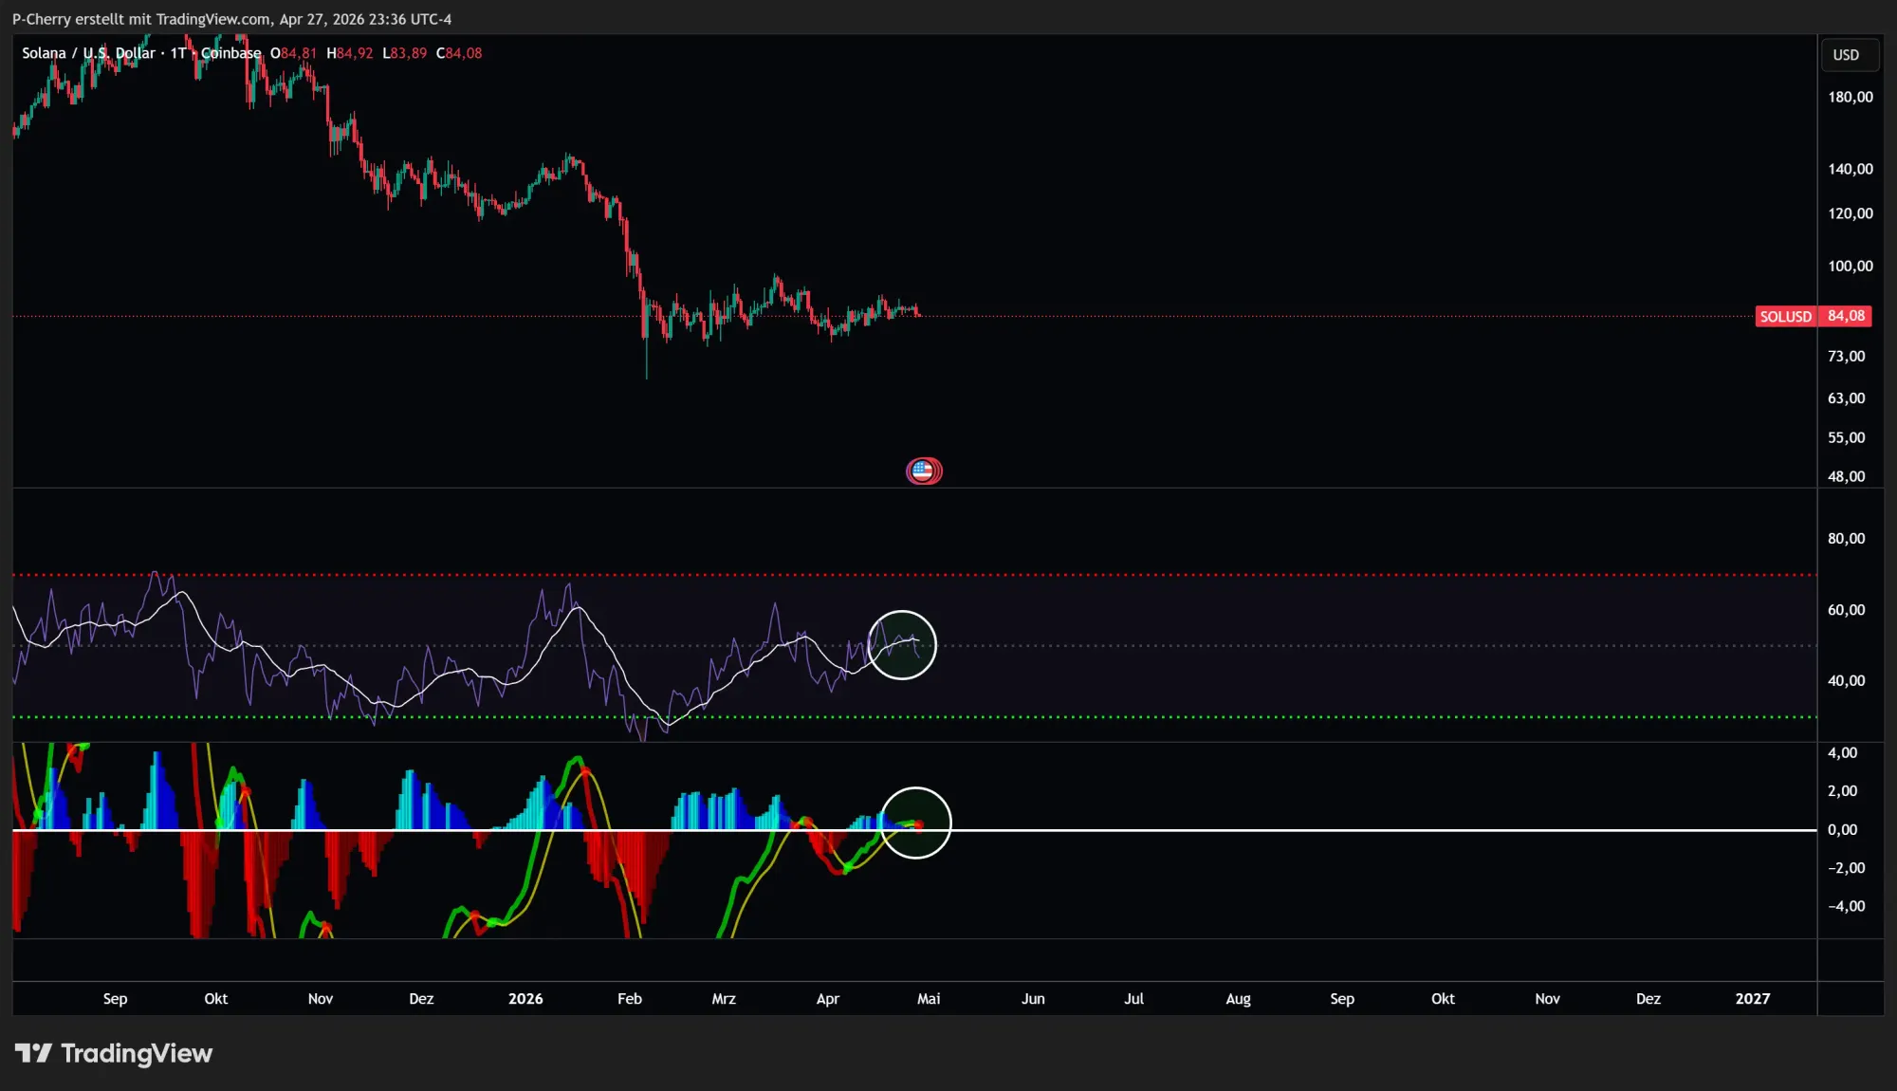Open the USD currency selector
The height and width of the screenshot is (1091, 1897).
click(x=1846, y=55)
